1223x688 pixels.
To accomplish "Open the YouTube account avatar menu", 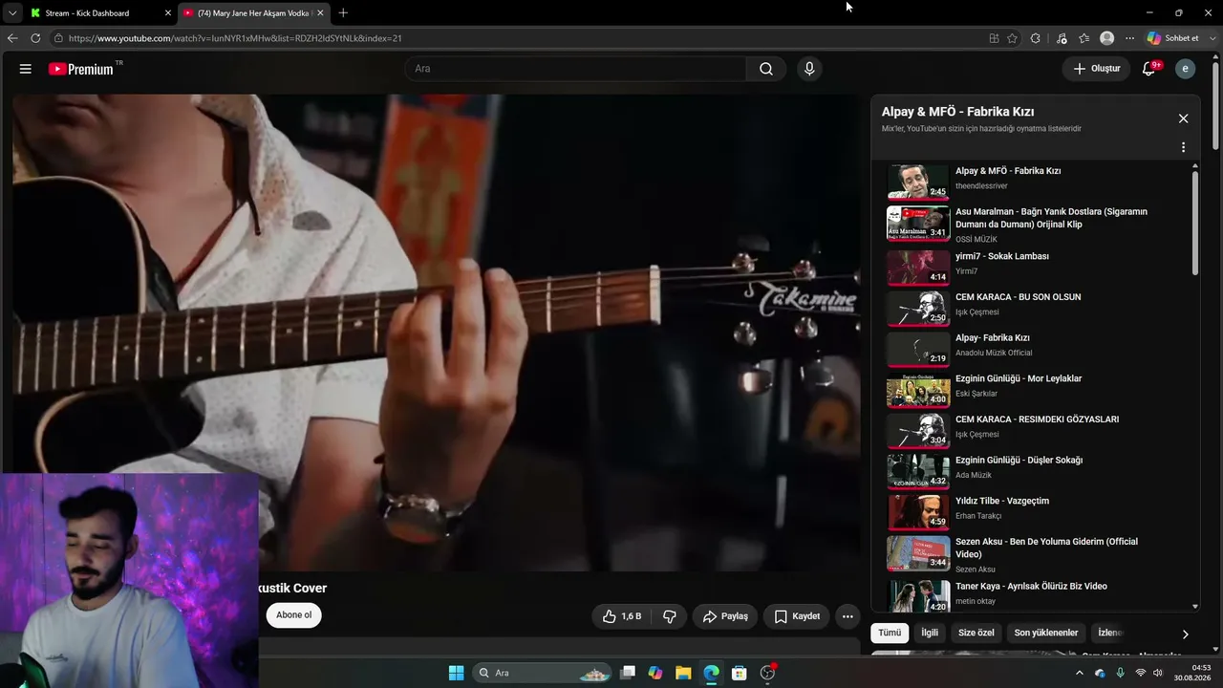I will pos(1186,69).
